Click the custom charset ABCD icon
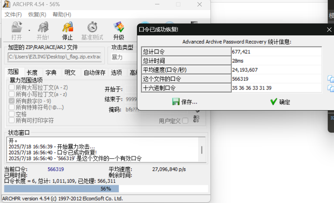Image resolution: width=334 pixels, height=203 pixels. [x=197, y=119]
